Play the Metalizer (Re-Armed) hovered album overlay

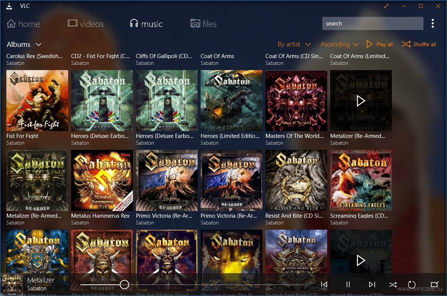361,101
